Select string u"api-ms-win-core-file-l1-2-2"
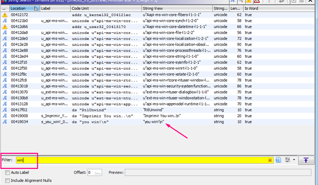The image size is (318, 185). 169,33
